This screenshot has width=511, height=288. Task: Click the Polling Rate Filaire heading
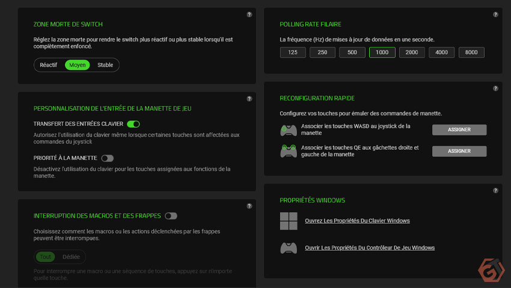[x=310, y=25]
